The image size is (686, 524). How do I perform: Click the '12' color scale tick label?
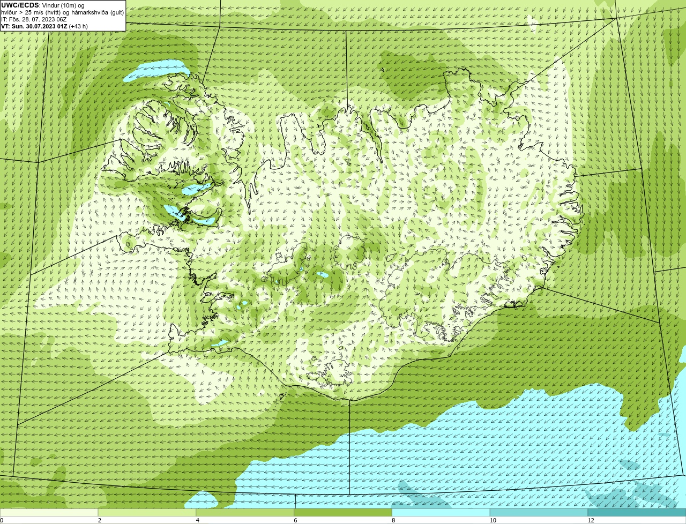coord(591,520)
